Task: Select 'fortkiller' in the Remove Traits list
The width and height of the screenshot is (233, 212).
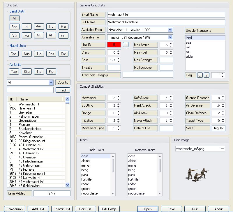Action: point(143,179)
